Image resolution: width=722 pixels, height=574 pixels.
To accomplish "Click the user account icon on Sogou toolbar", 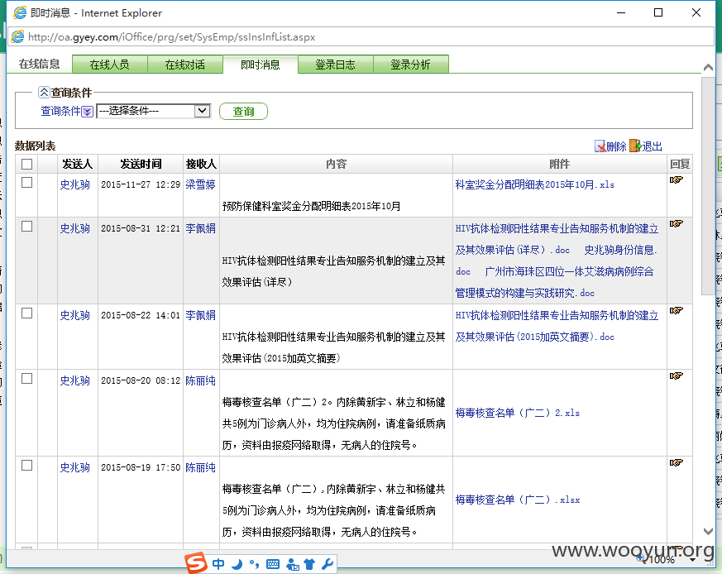I will [293, 564].
